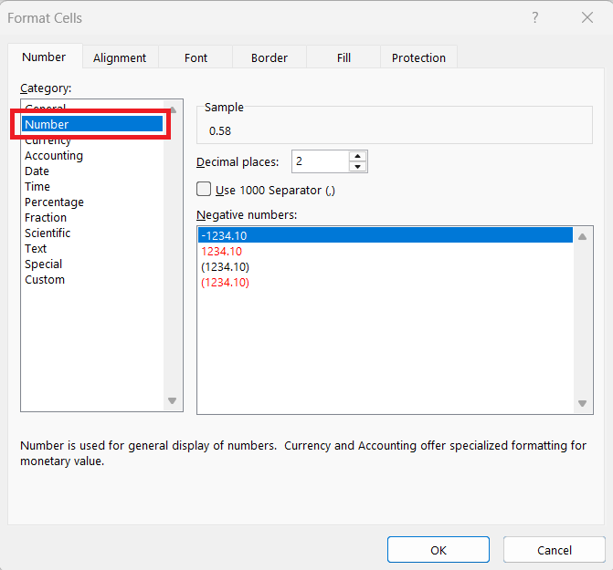Open the Help question mark icon
Screen dimensions: 613x570
[534, 17]
